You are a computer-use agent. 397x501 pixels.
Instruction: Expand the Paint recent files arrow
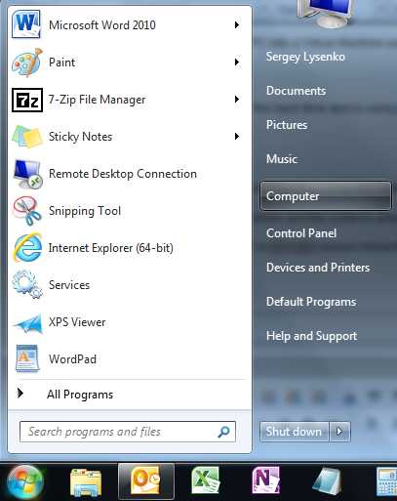tap(237, 63)
